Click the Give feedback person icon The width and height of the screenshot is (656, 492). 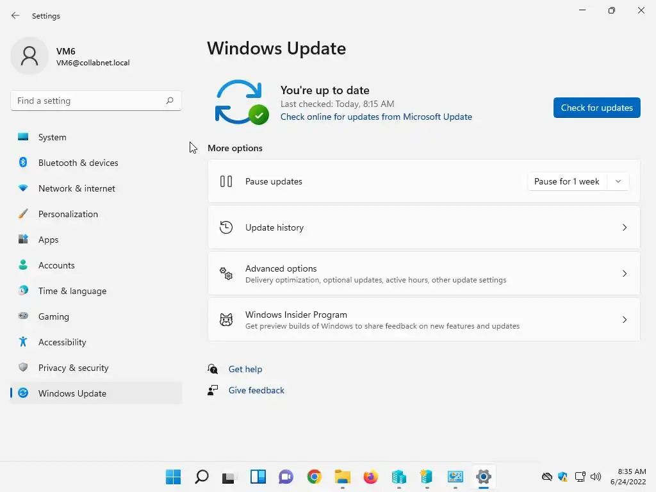tap(213, 390)
